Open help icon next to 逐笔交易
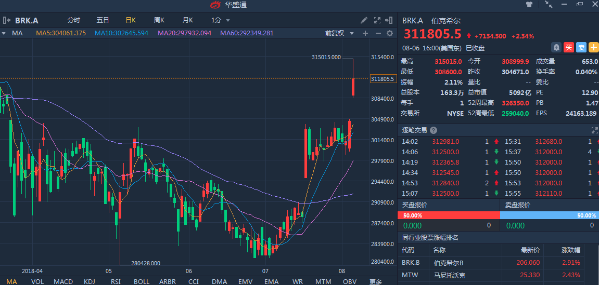Image resolution: width=599 pixels, height=285 pixels. 433,130
